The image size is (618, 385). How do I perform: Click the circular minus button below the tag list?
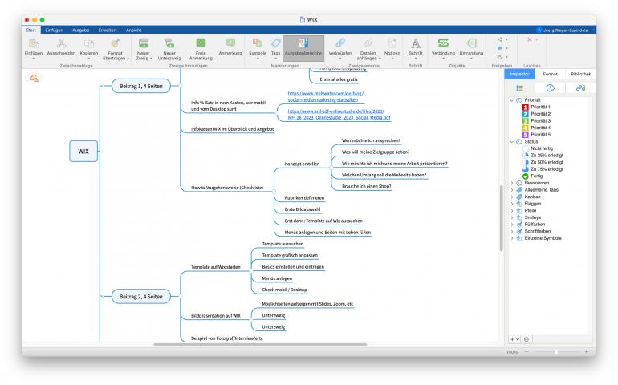point(527,339)
